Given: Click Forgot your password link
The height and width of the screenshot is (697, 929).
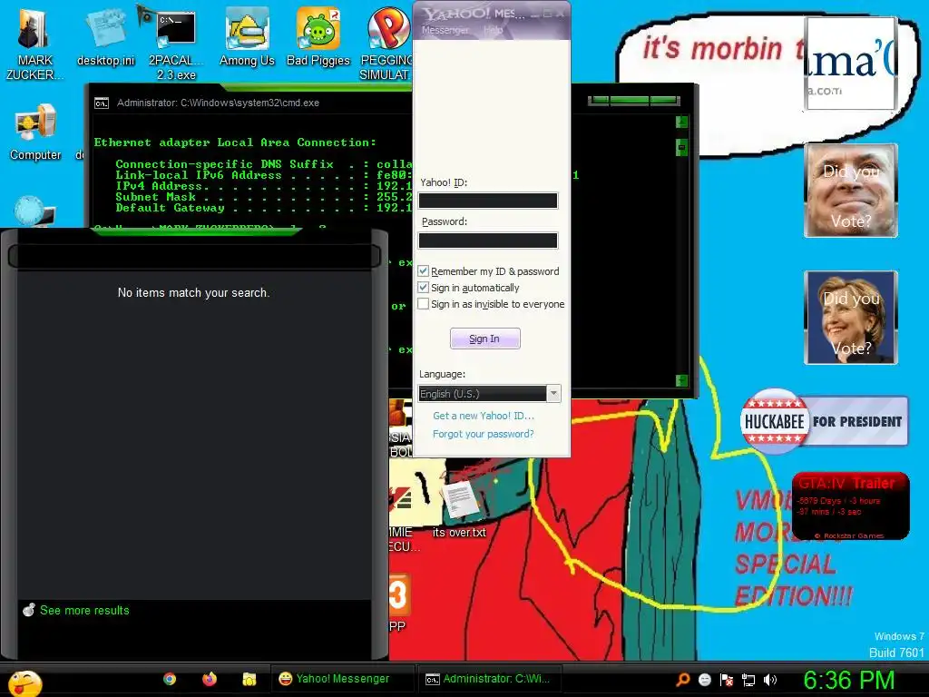Looking at the screenshot, I should (483, 434).
